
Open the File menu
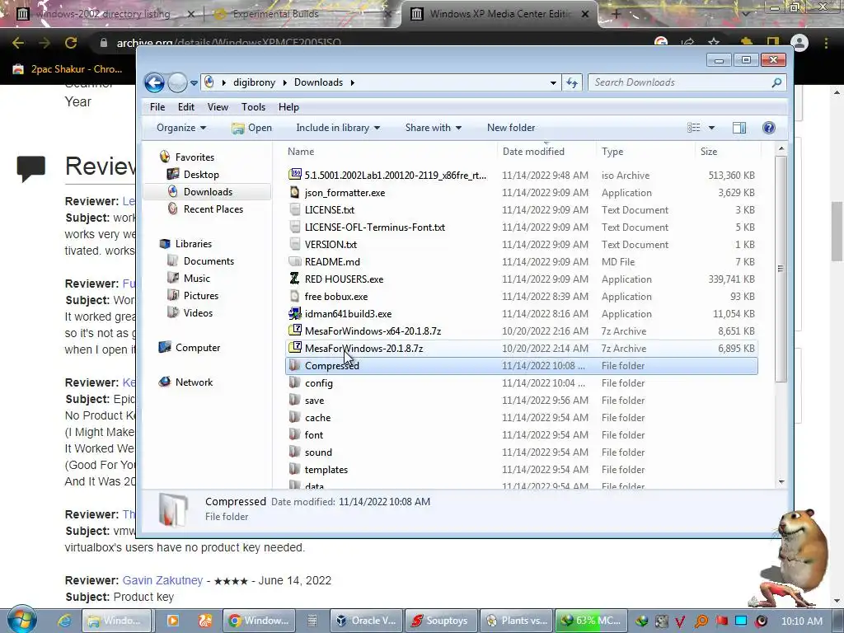pos(157,107)
